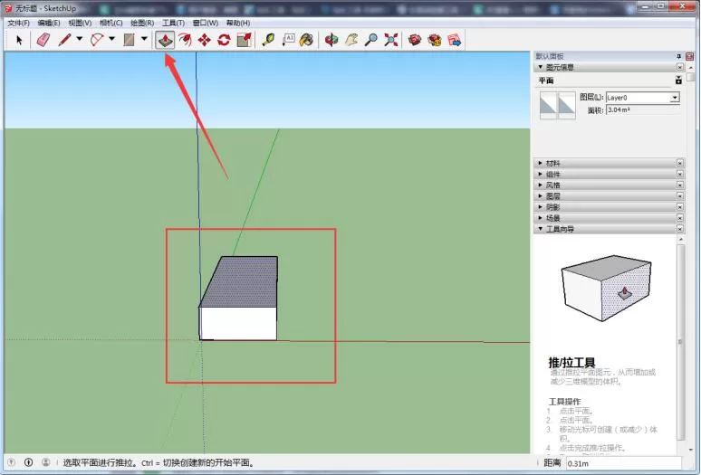Image resolution: width=701 pixels, height=475 pixels.
Task: Activate the Push/Pull tool
Action: tap(165, 40)
